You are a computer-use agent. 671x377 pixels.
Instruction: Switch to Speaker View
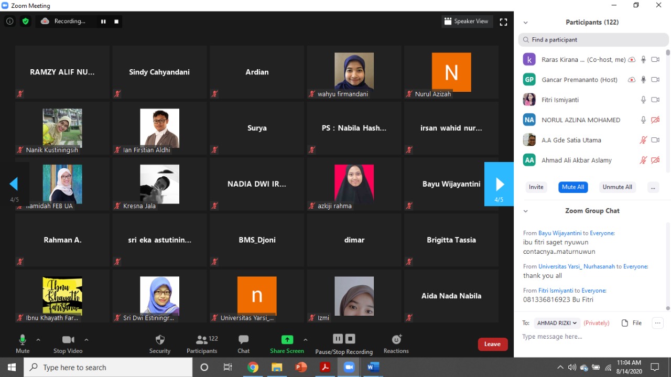pos(466,21)
